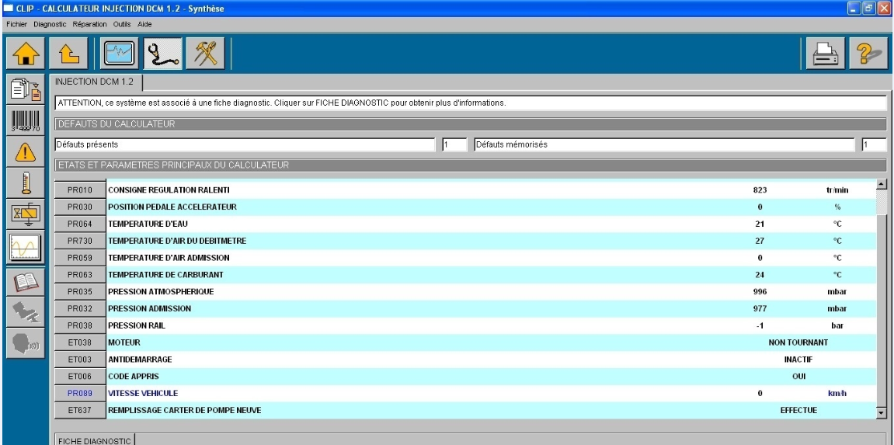Open the thermometer parameters icon
This screenshot has width=894, height=445.
(26, 183)
